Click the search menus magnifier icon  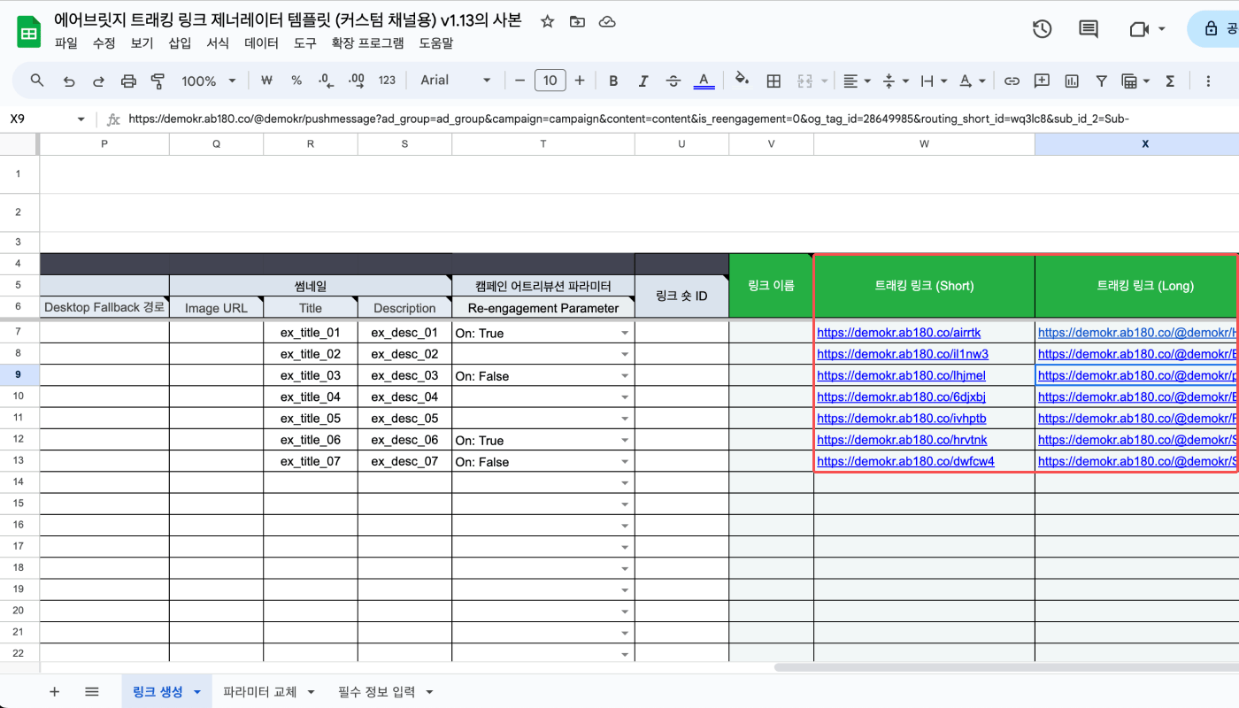[37, 81]
